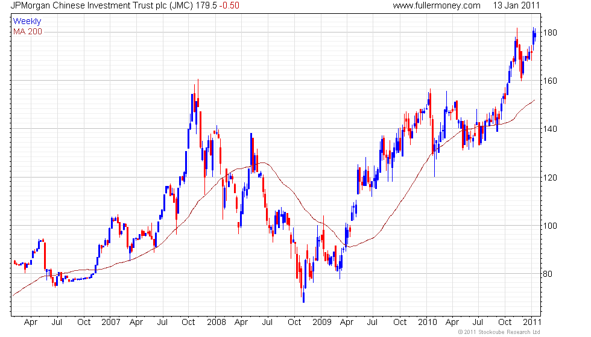Image resolution: width=591 pixels, height=337 pixels.
Task: Click the 100 price axis label
Action: point(550,226)
